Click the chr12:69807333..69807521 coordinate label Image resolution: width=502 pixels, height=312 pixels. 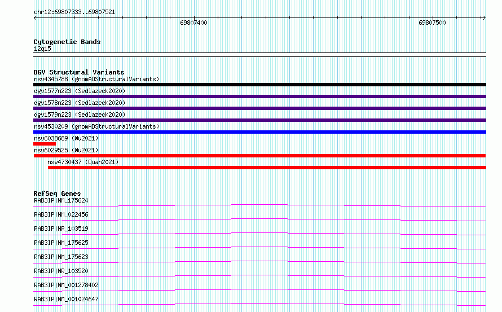(x=74, y=12)
